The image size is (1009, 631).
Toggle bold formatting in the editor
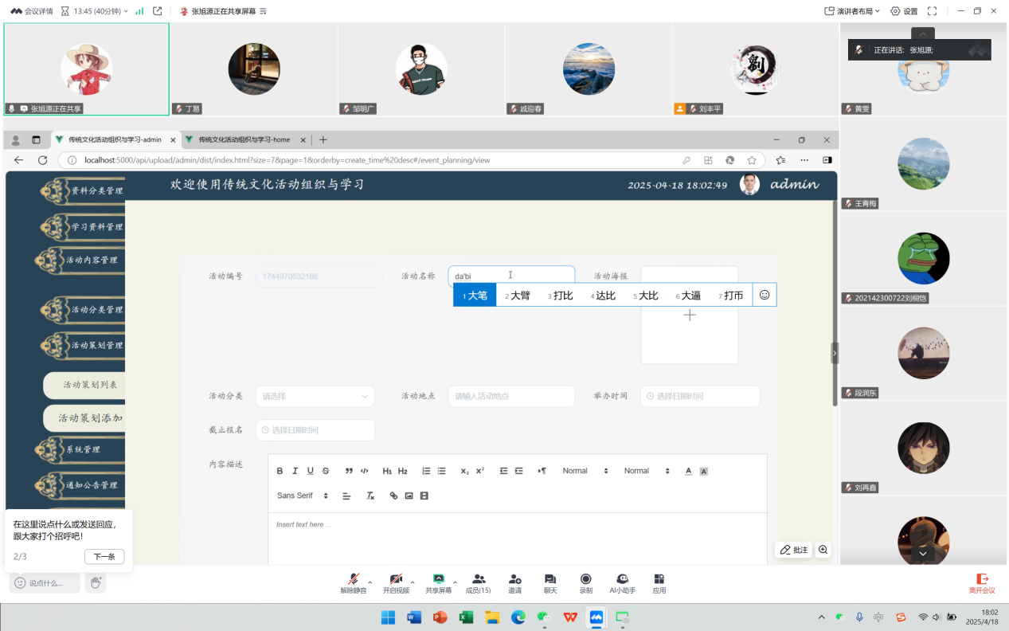coord(280,471)
